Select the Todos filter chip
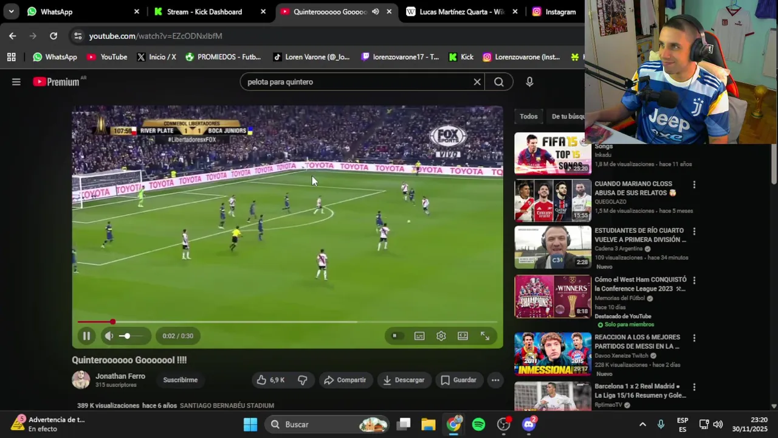Viewport: 778px width, 438px height. (529, 116)
